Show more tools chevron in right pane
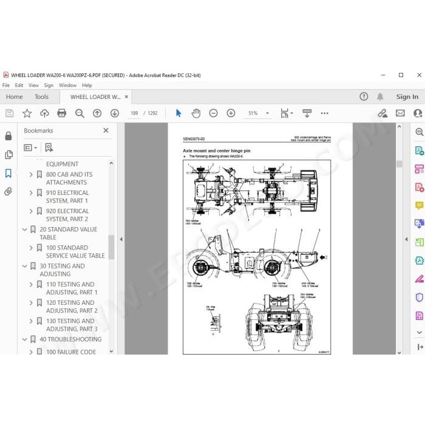This screenshot has height=425, width=425. 419,332
